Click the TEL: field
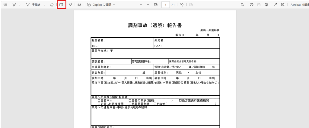The height and width of the screenshot is (128, 309). click(x=122, y=46)
